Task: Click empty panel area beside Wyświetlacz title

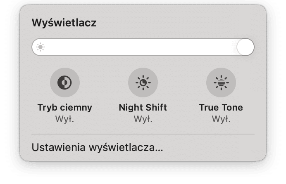Action: click(173, 23)
